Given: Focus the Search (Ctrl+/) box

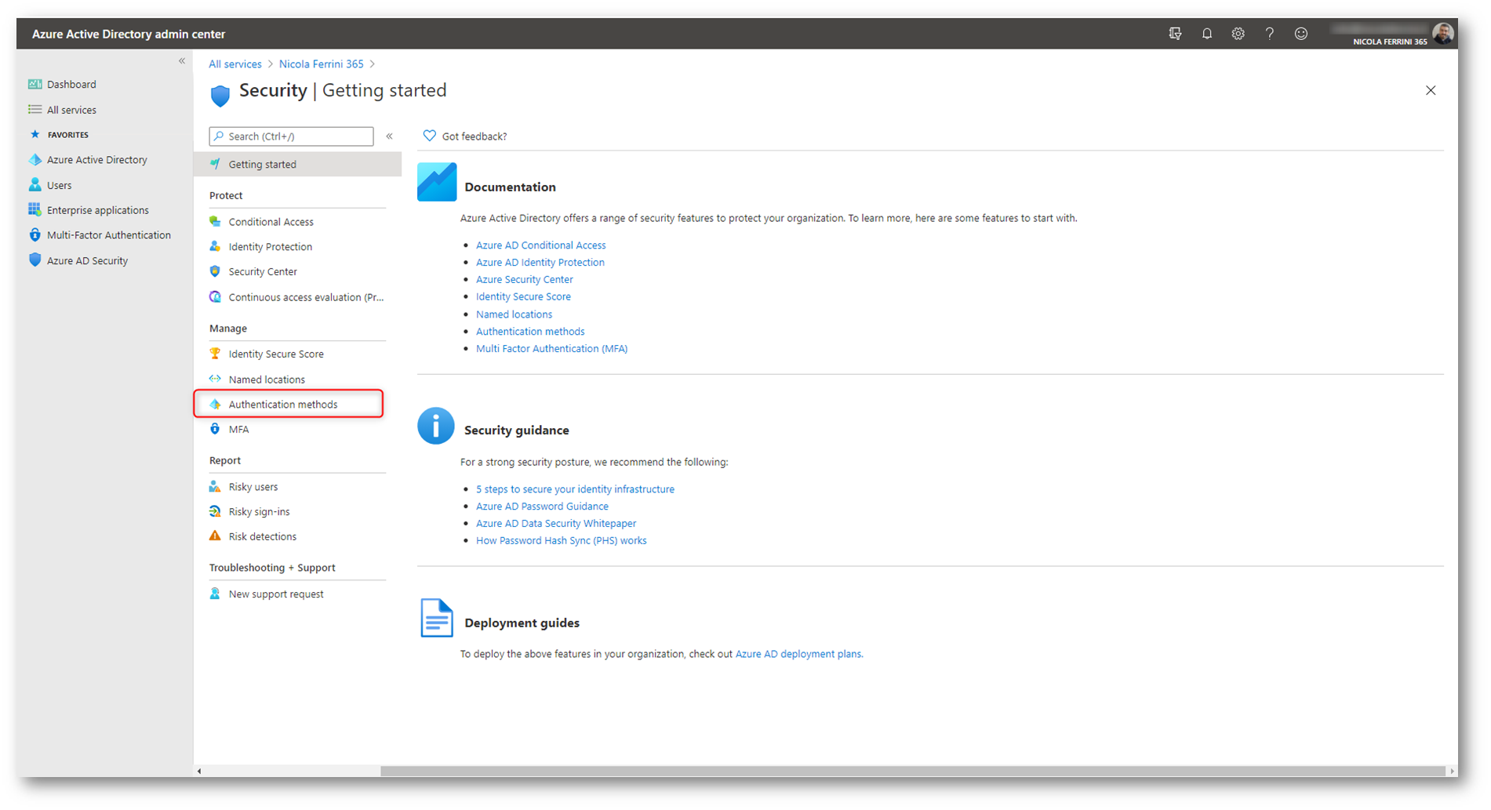Looking at the screenshot, I should 291,136.
